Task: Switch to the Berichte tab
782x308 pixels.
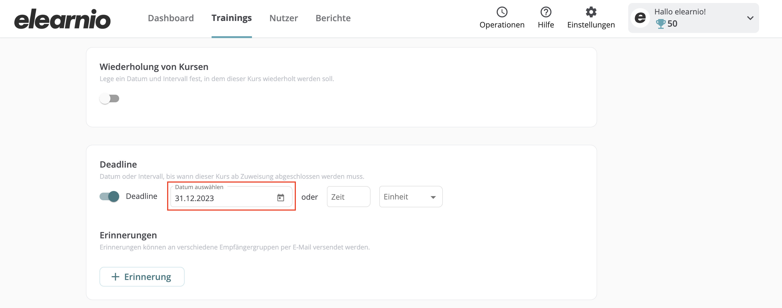Action: (x=333, y=18)
